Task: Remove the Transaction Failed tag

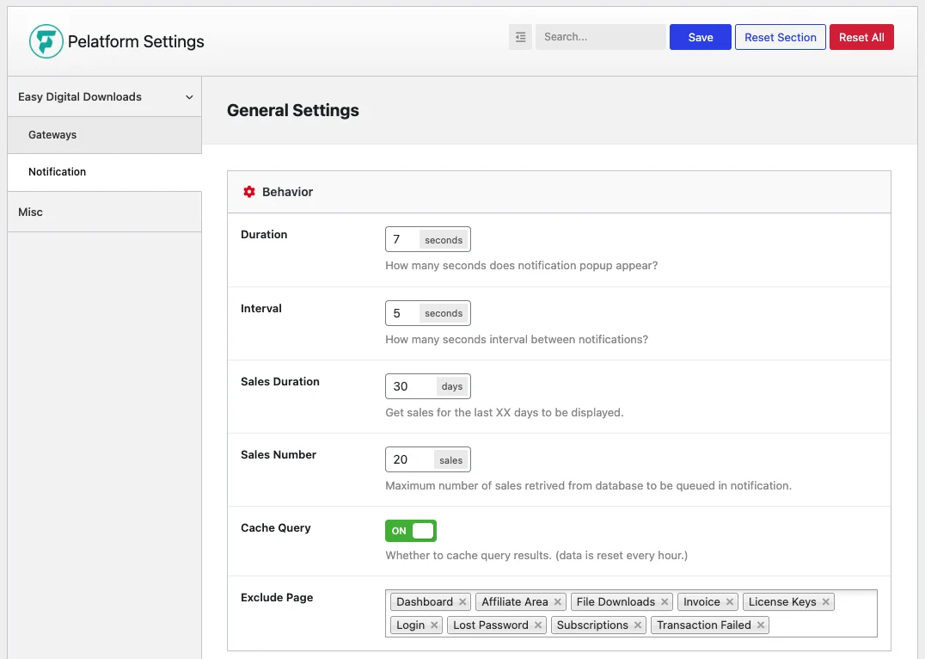Action: tap(761, 625)
